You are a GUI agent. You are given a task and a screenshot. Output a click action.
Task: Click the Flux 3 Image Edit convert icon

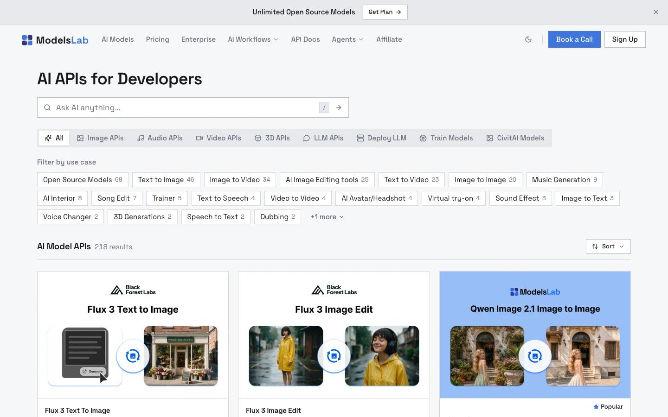point(334,356)
